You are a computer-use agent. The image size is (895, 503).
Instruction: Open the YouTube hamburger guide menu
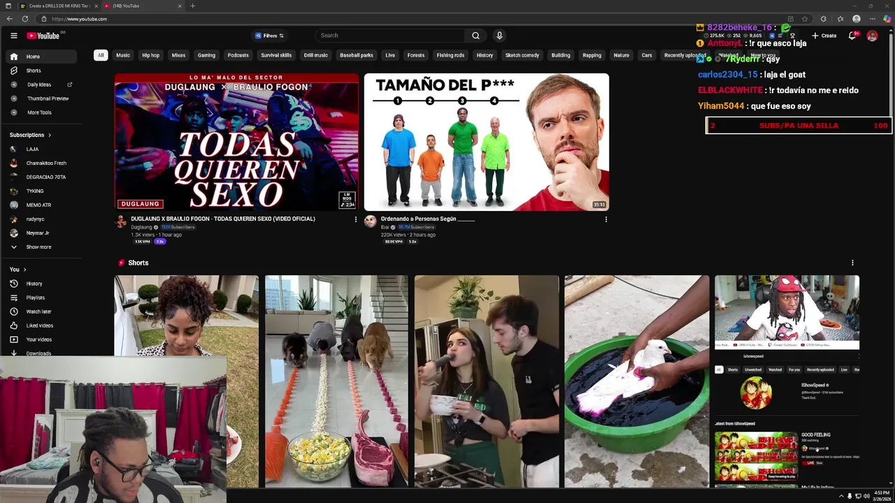pyautogui.click(x=13, y=36)
